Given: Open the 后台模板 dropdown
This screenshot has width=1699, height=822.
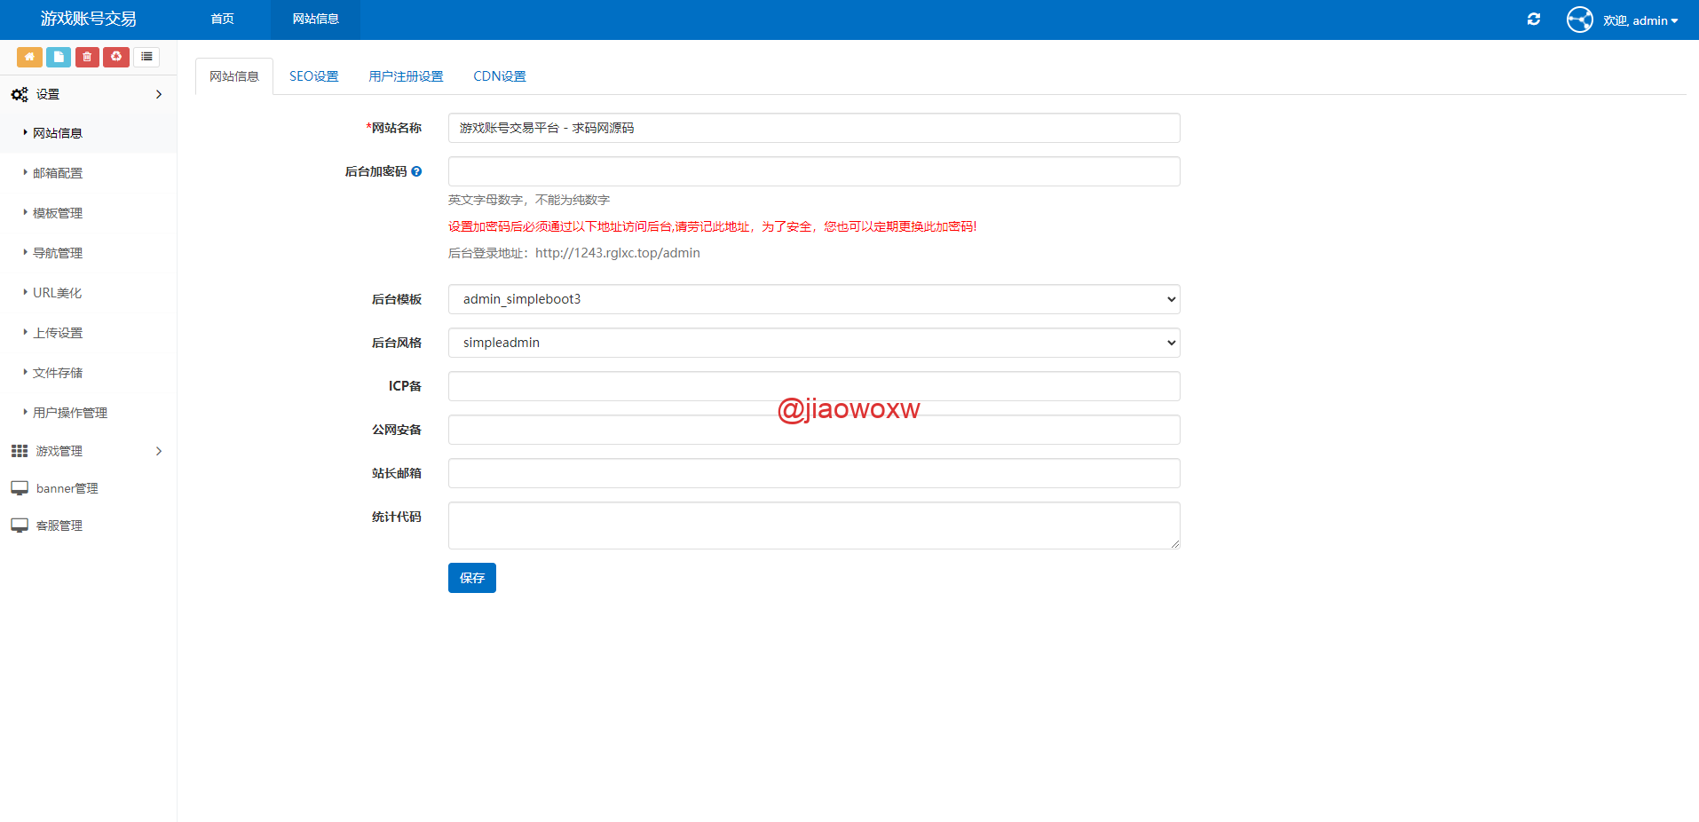Looking at the screenshot, I should [814, 299].
